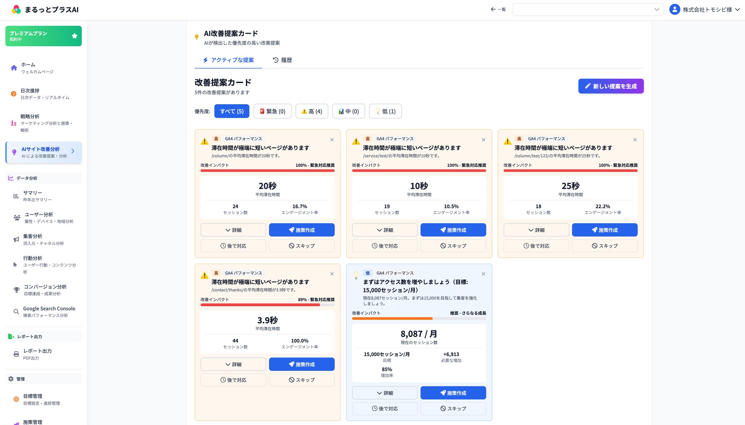
Task: Filter proposals by 低 (1) priority
Action: tap(386, 111)
